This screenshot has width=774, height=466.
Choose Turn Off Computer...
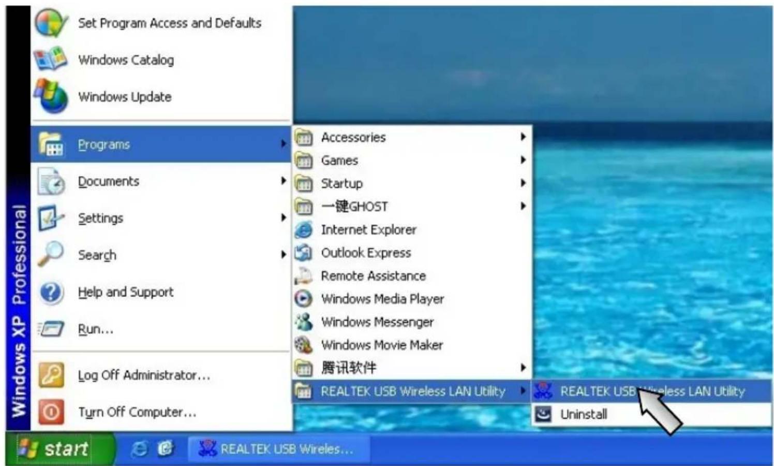click(x=160, y=412)
